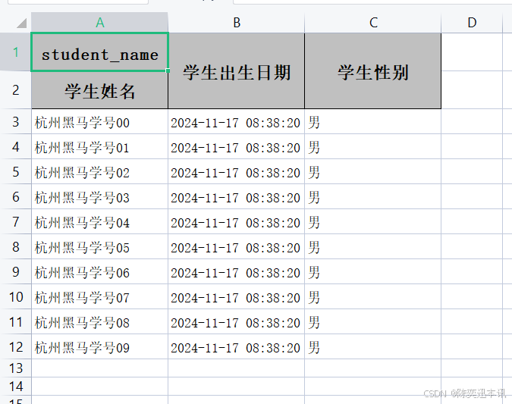The width and height of the screenshot is (512, 404).
Task: Select cell 杭州黑马学号00
Action: pyautogui.click(x=100, y=122)
